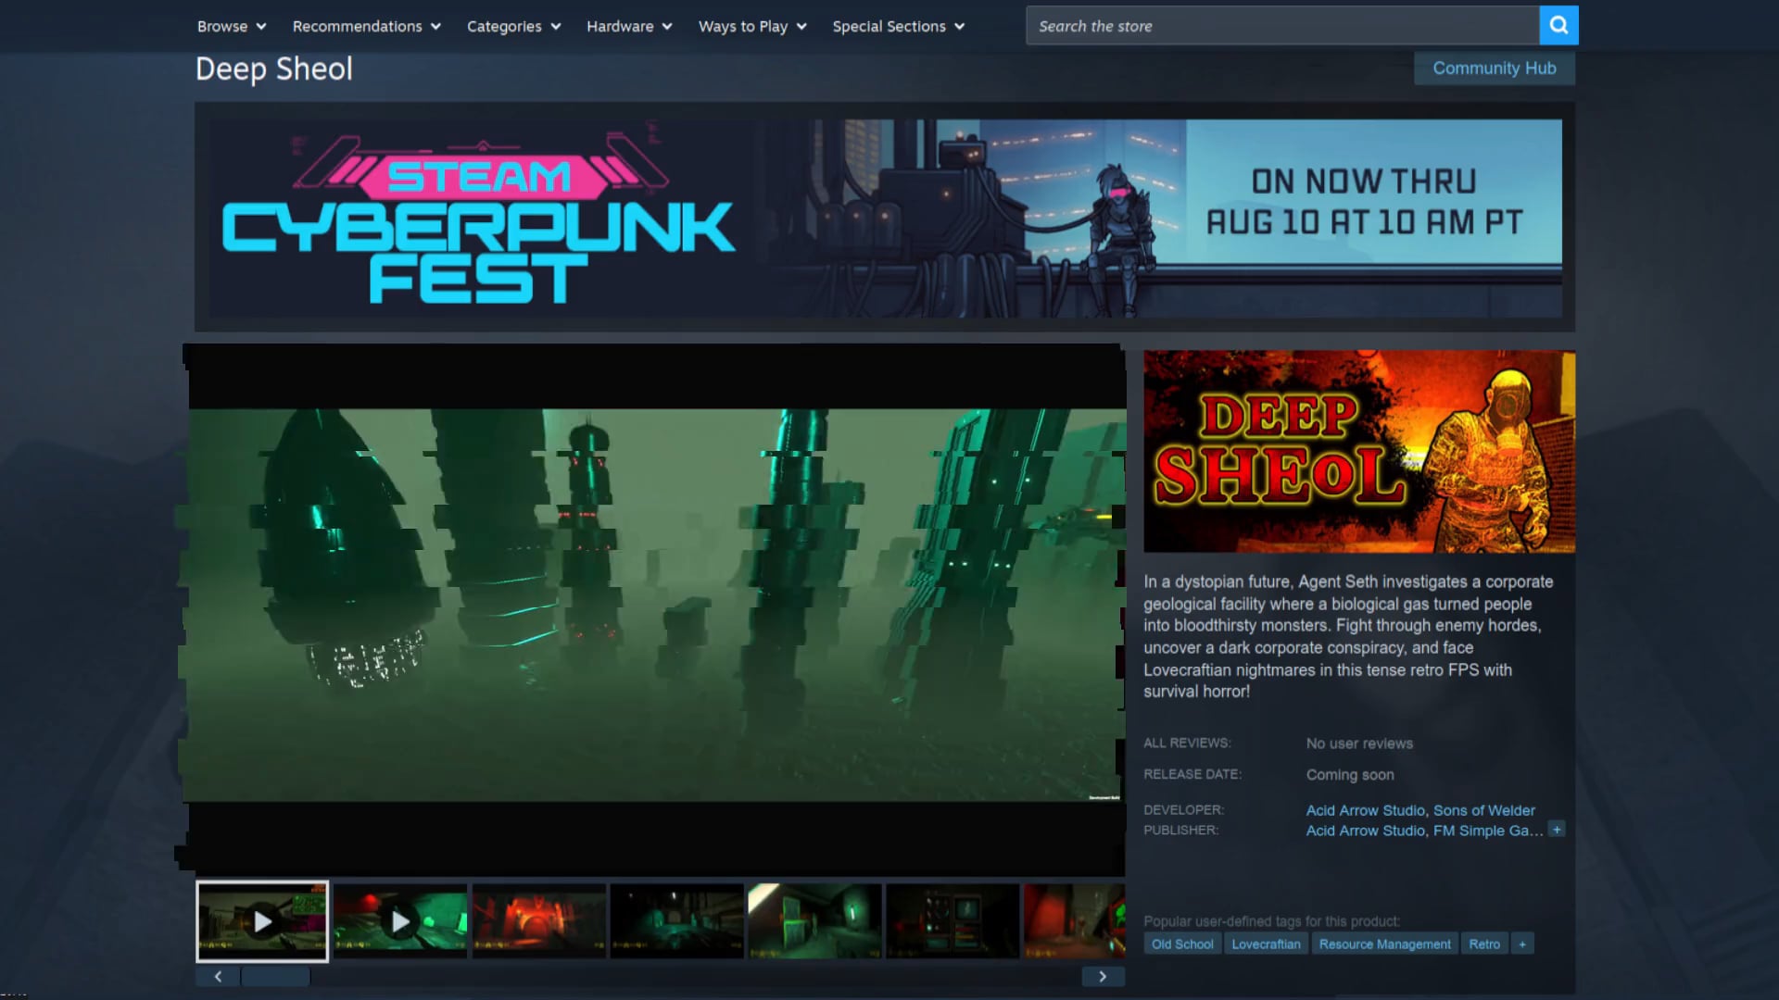The image size is (1779, 1000).
Task: Click the thumbnail strip scrollbar handle
Action: tap(276, 976)
